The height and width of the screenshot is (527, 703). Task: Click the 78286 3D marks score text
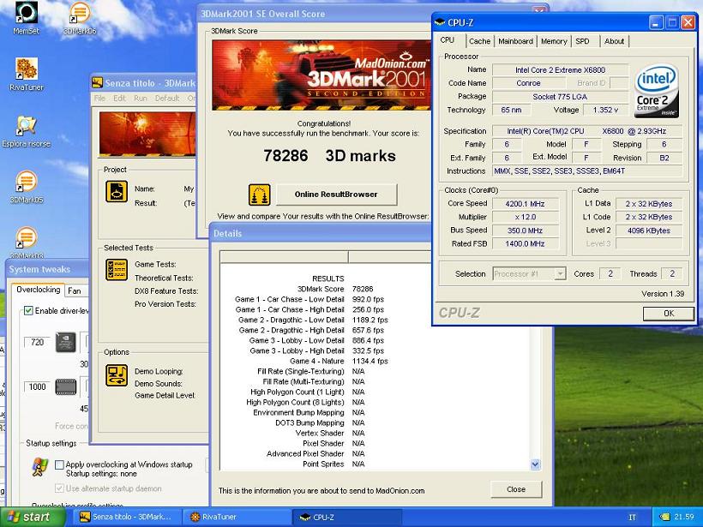[329, 155]
